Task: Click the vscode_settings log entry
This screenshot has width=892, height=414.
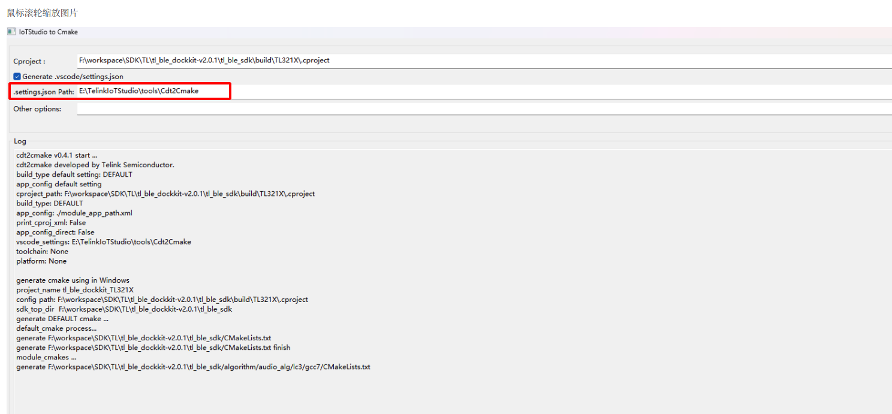Action: click(104, 241)
